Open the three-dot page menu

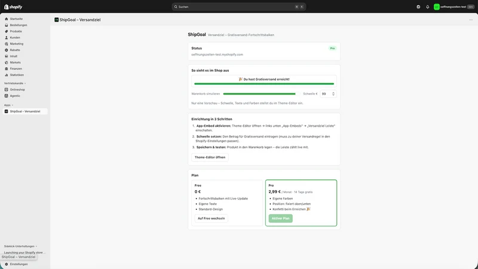tap(471, 20)
